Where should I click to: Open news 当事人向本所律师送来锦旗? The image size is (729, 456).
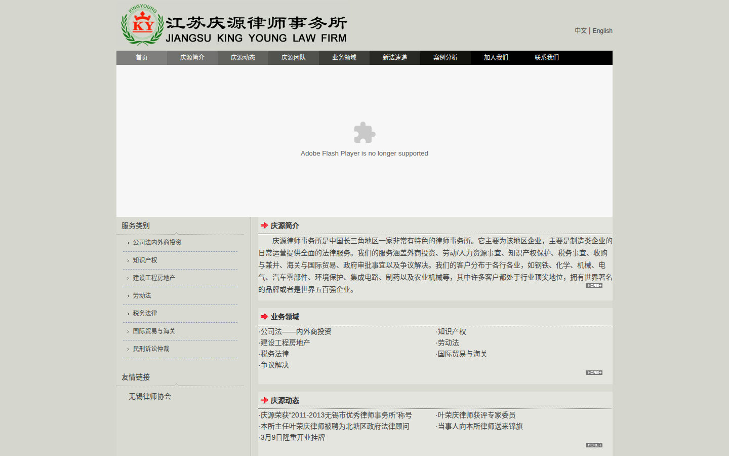(480, 427)
